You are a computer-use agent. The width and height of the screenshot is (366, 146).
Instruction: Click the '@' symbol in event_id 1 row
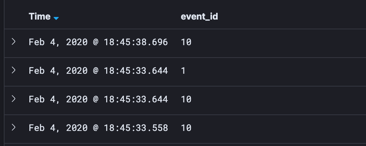pyautogui.click(x=96, y=71)
